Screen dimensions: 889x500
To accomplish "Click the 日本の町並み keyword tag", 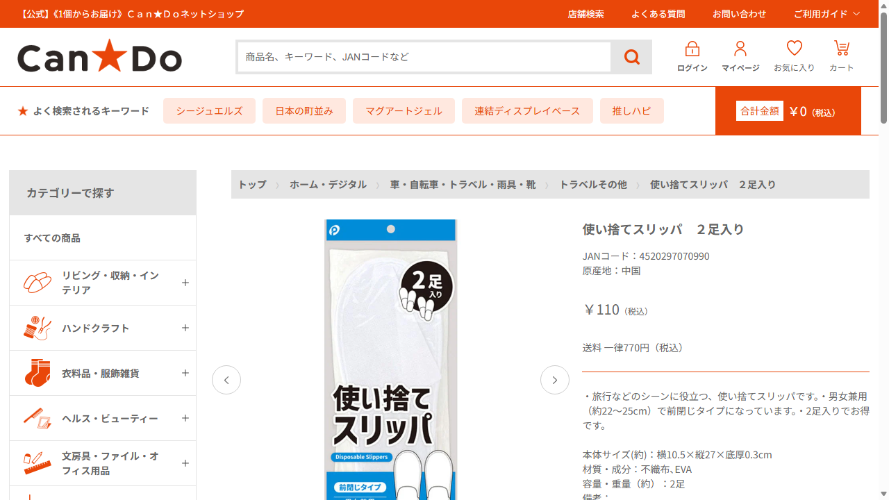I will click(x=304, y=111).
